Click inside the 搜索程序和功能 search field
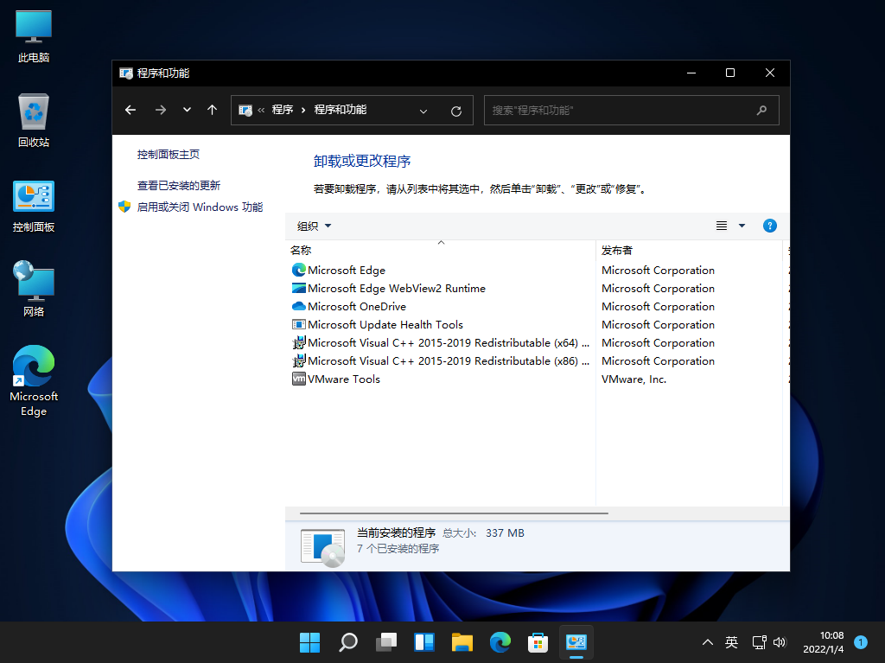 (x=605, y=110)
